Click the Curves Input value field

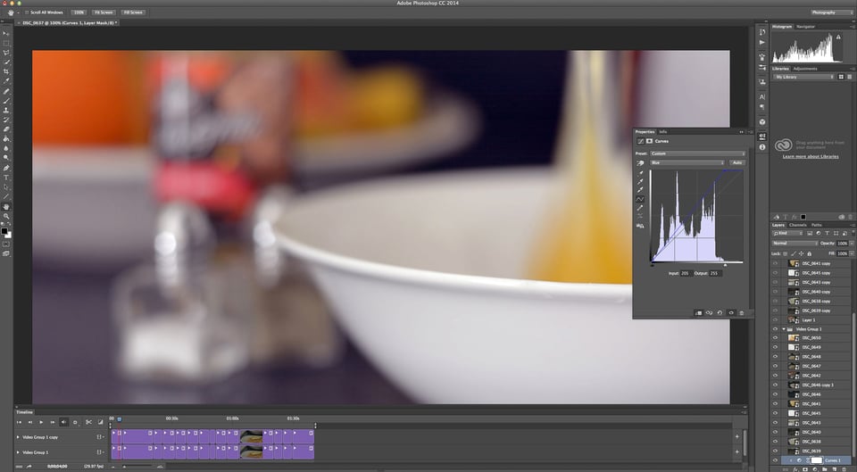point(686,273)
